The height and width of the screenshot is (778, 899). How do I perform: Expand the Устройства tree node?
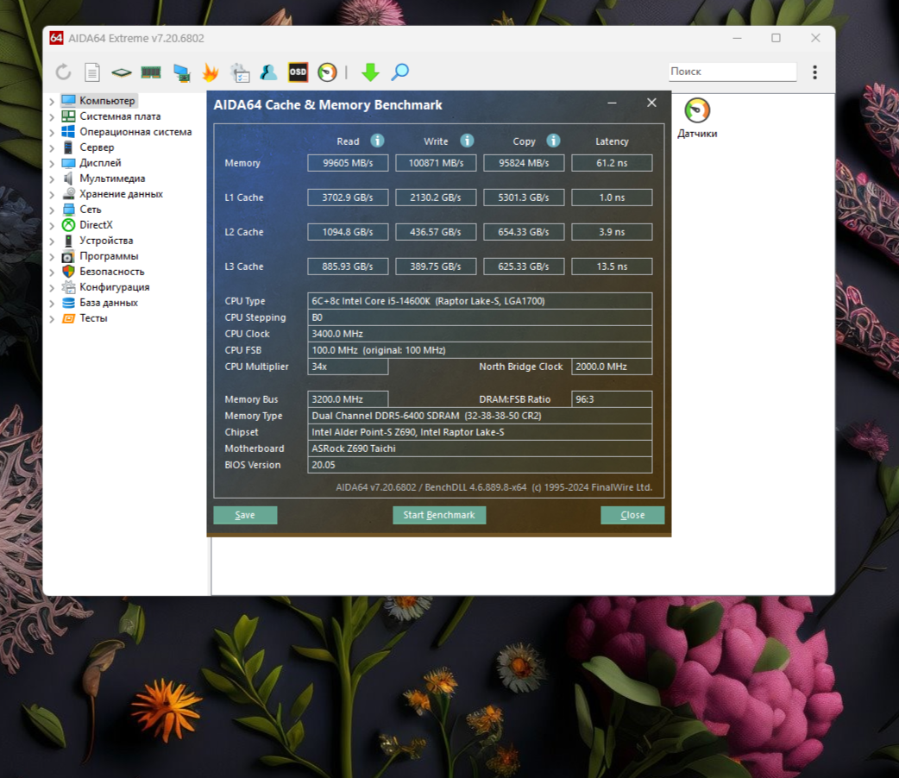(52, 241)
